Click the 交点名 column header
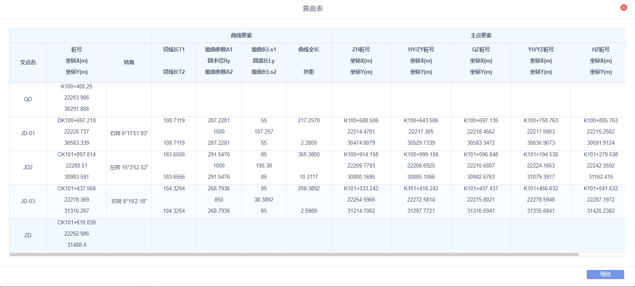 [x=28, y=62]
